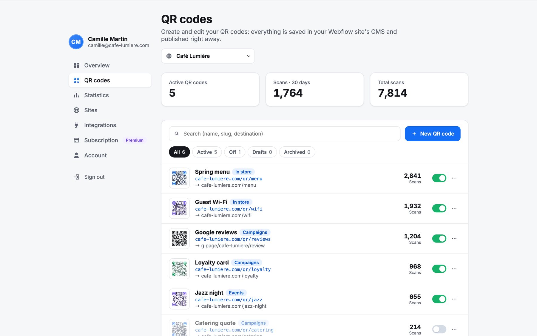Select the Drafts filter tab

click(x=262, y=152)
